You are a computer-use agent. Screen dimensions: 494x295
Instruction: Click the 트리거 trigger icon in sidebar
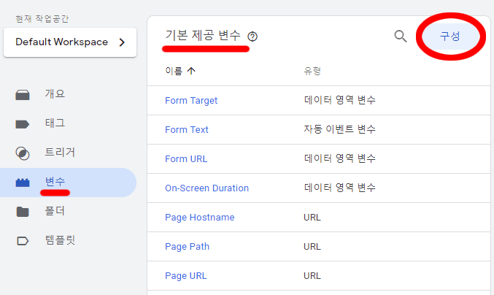pyautogui.click(x=23, y=153)
